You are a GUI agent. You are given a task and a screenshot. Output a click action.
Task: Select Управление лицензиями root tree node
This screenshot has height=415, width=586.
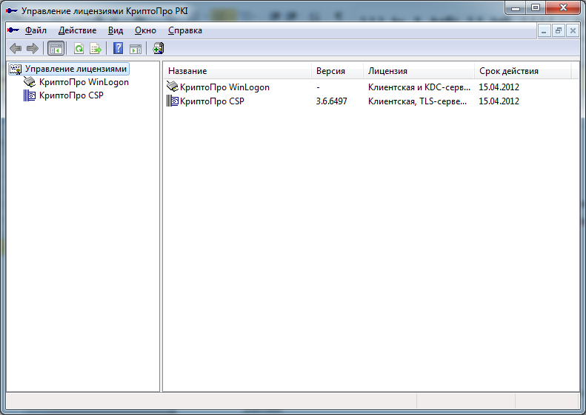[76, 69]
